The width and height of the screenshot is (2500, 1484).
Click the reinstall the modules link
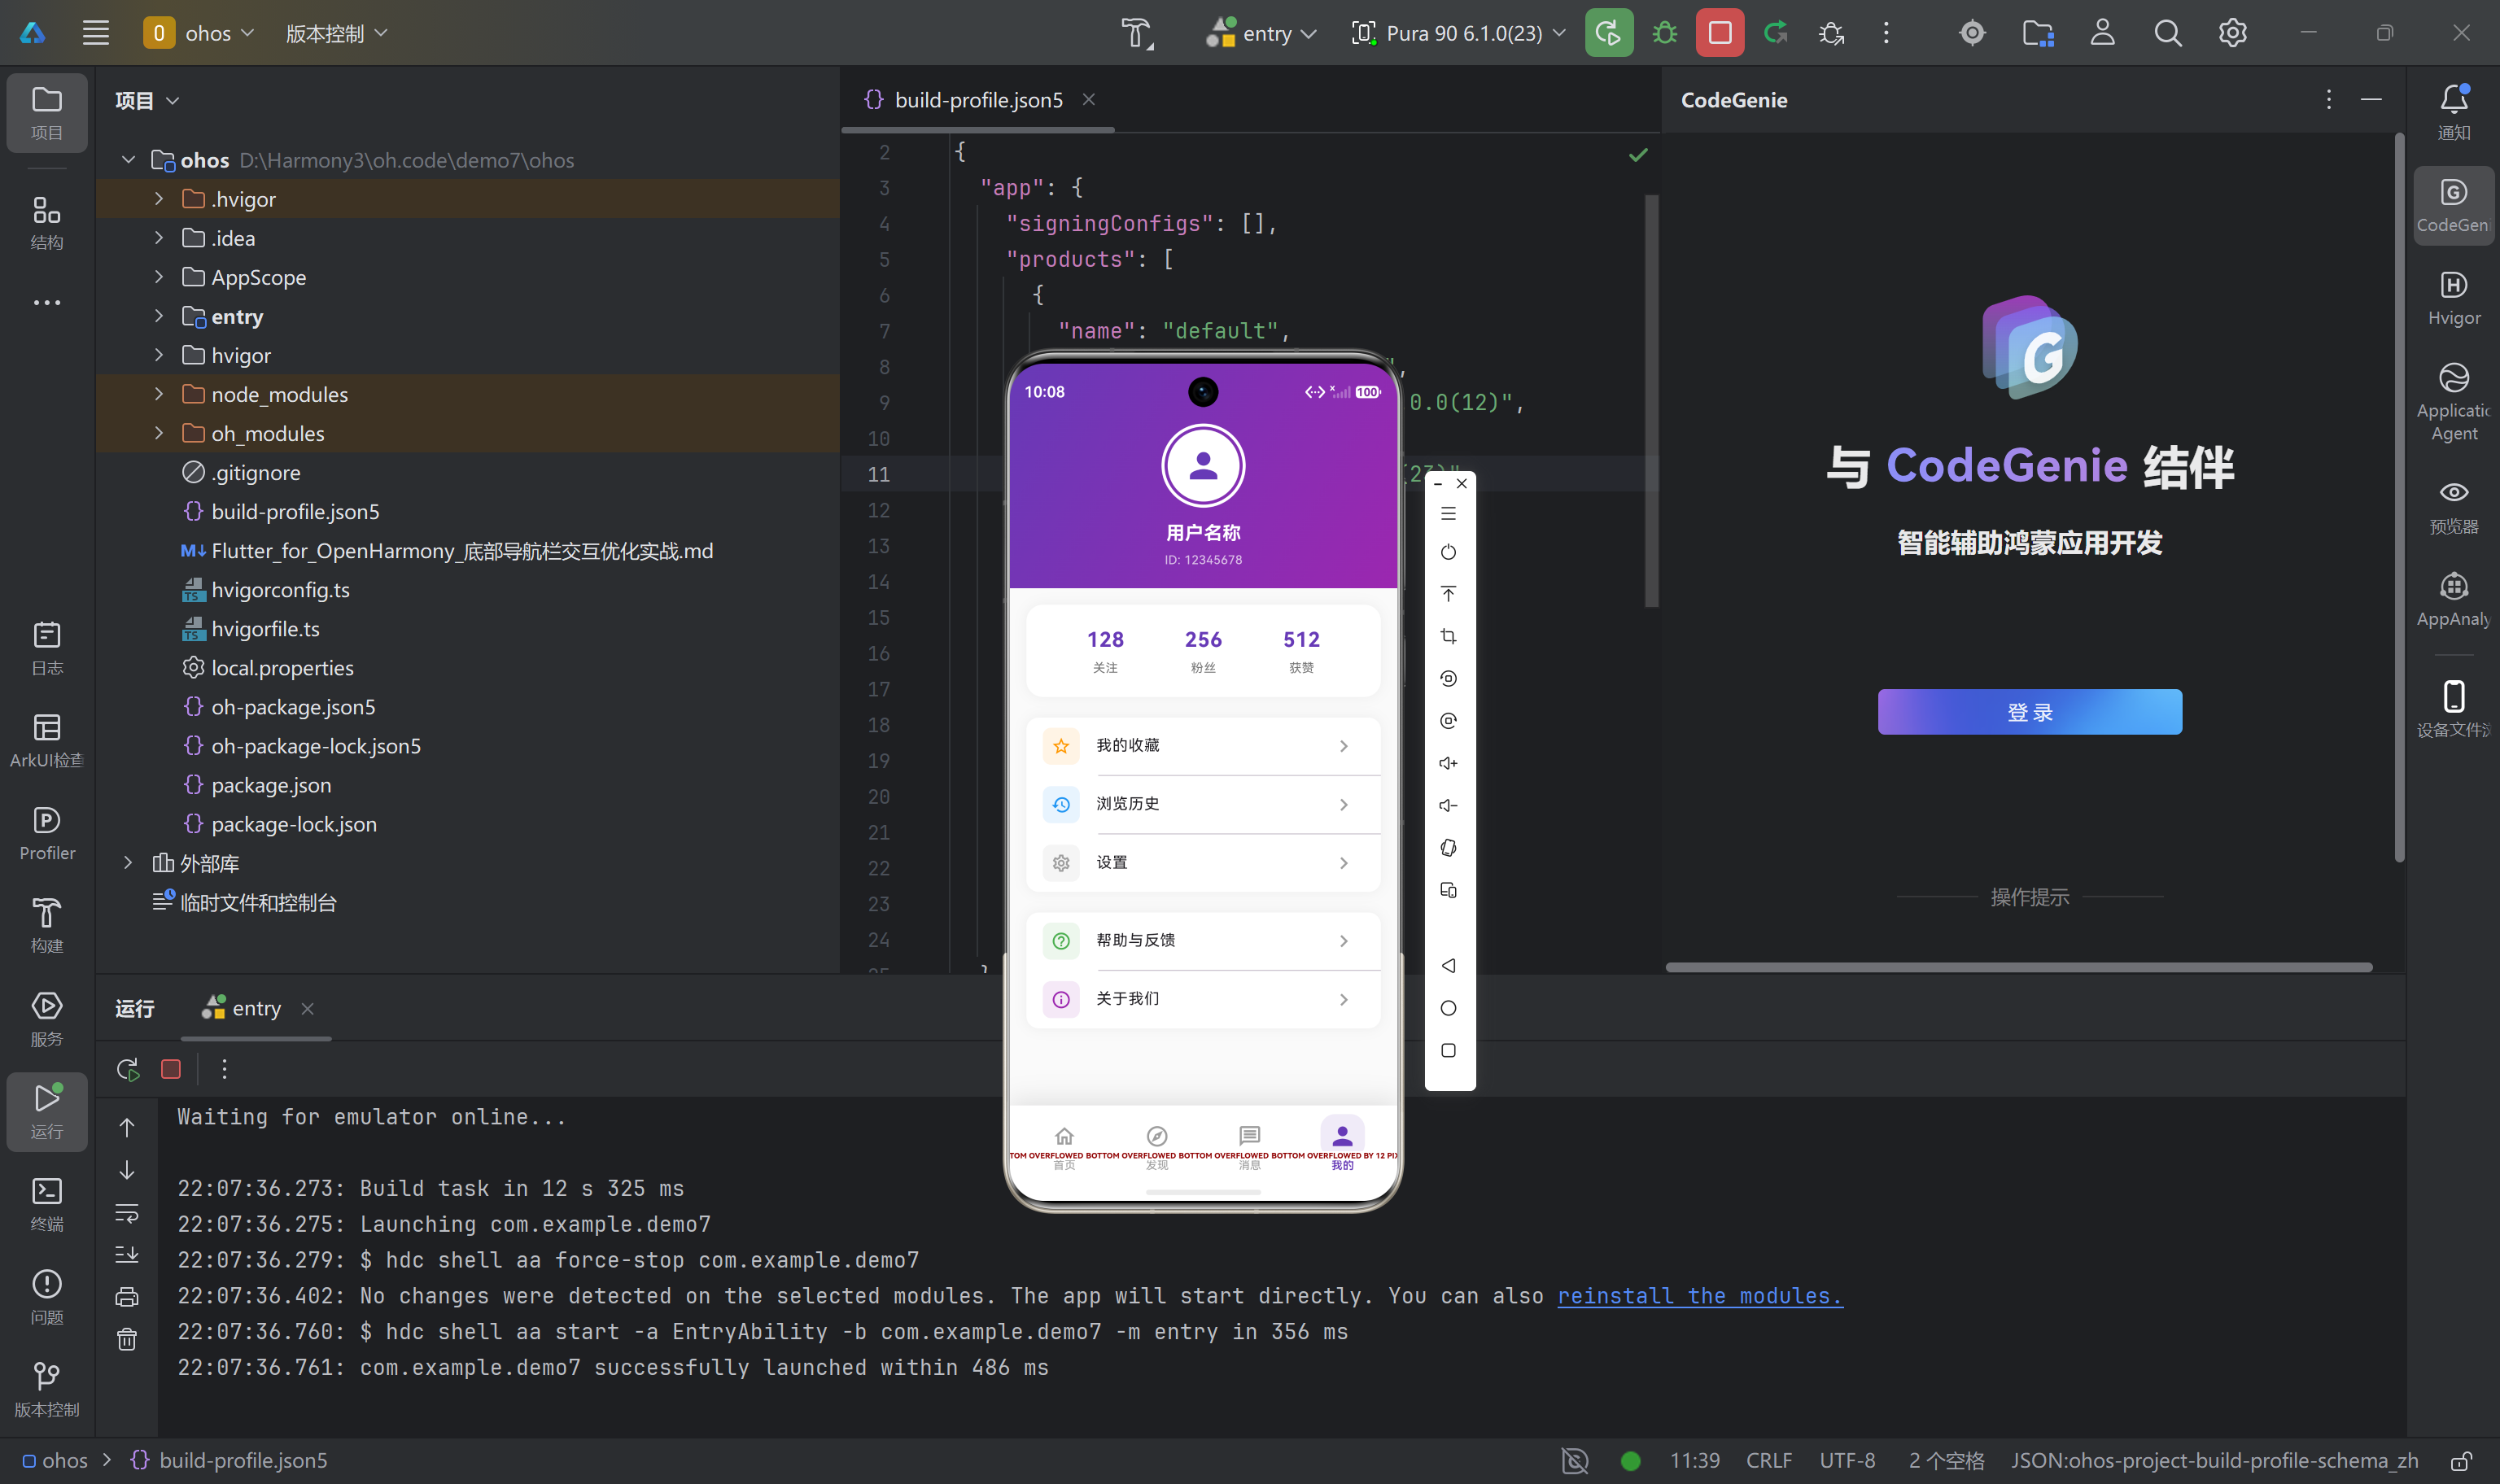1699,1296
